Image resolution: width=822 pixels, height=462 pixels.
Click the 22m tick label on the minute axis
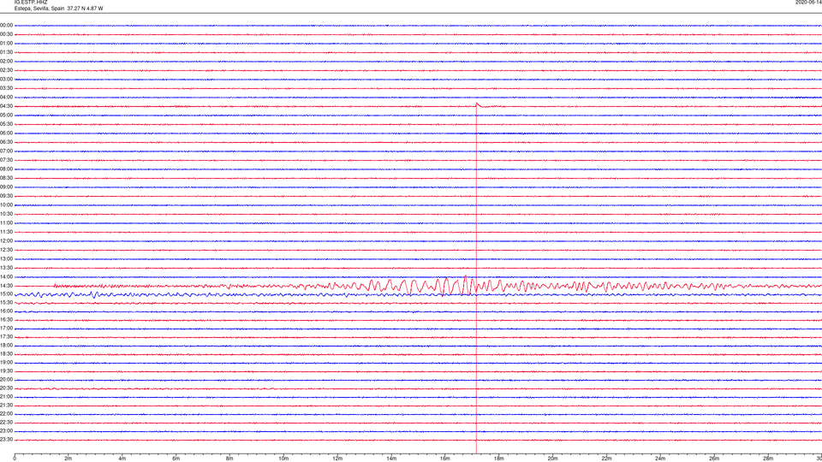point(606,459)
